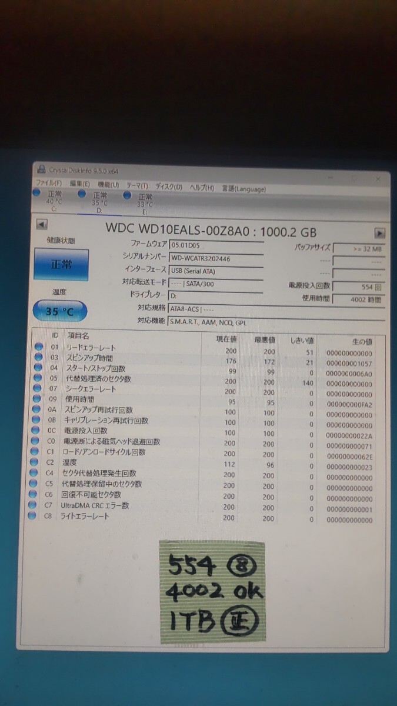The height and width of the screenshot is (706, 397).
Task: Select raw value 000000000FA2
Action: (349, 405)
